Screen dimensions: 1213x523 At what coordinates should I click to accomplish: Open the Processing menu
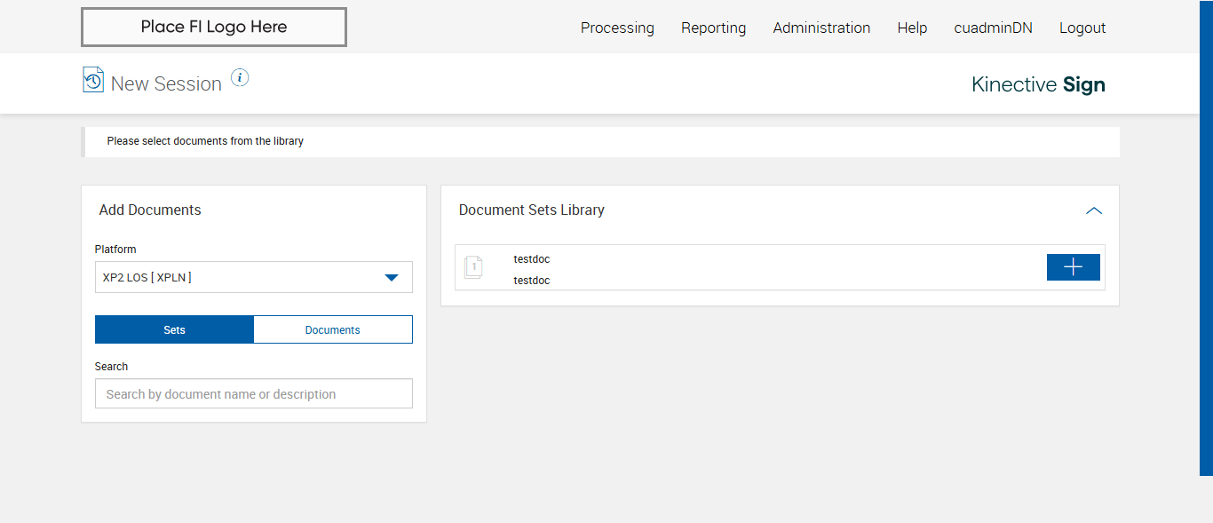tap(617, 28)
